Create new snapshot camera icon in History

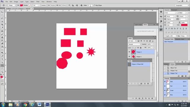tap(182, 76)
